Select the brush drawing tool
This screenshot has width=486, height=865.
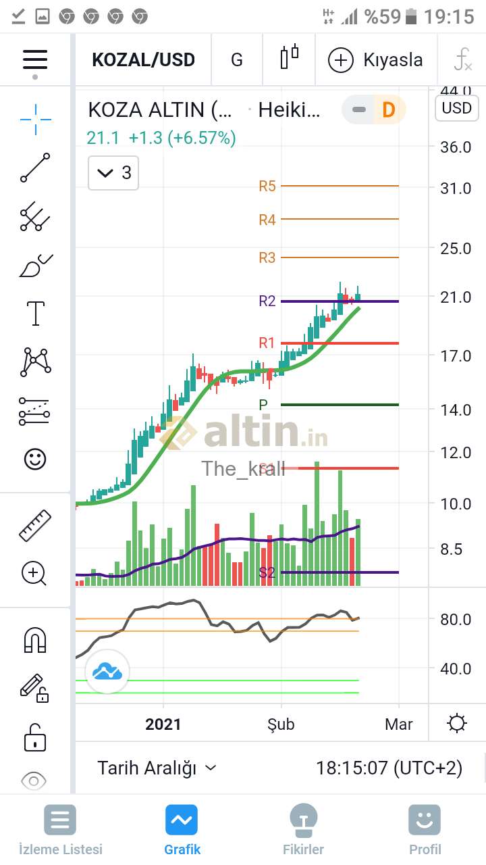(x=35, y=266)
